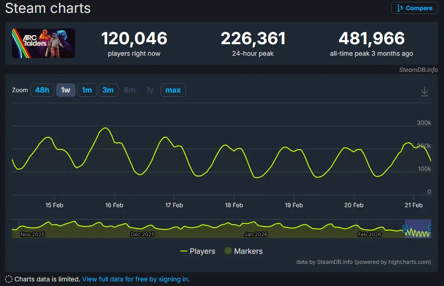This screenshot has height=286, width=444.
Task: Select the 1w zoom range
Action: click(66, 90)
